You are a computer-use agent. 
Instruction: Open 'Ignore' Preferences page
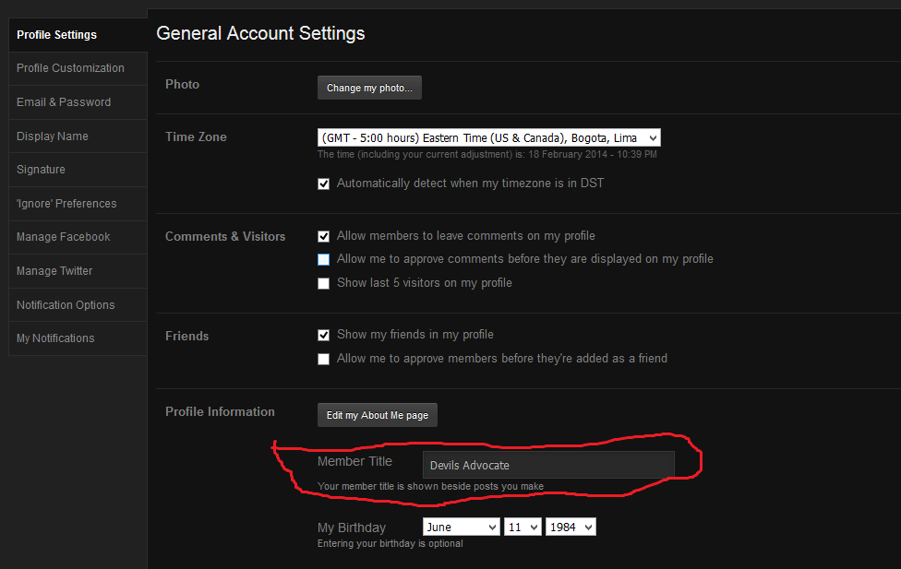point(66,204)
